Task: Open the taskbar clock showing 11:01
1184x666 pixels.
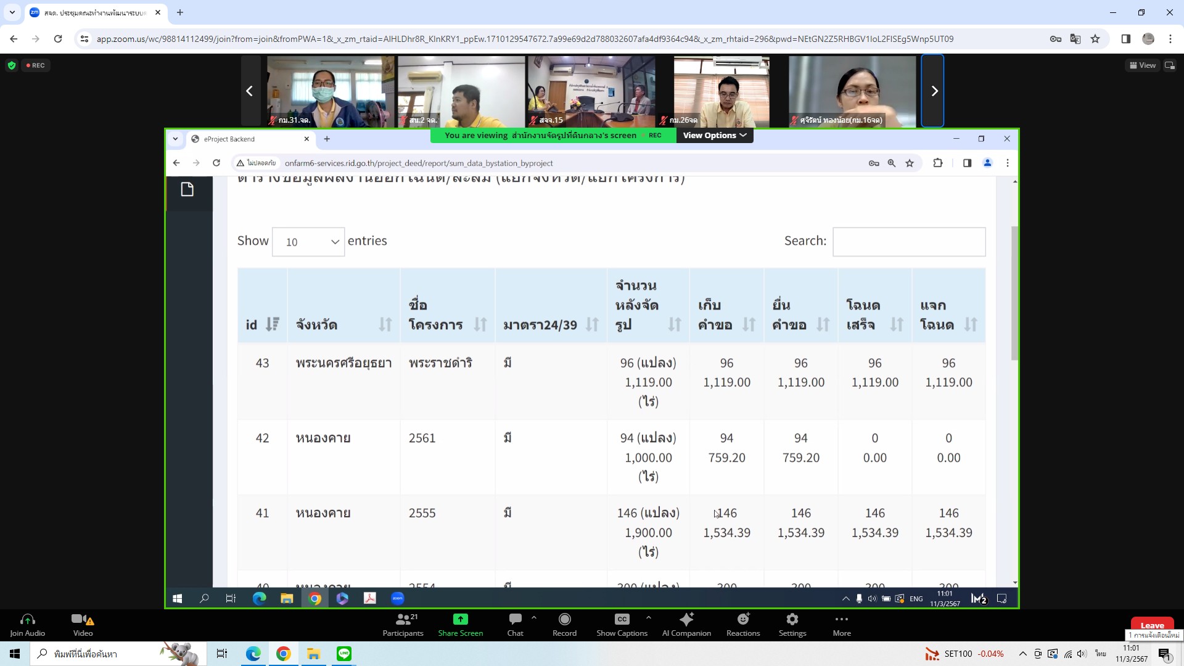Action: click(x=1132, y=654)
